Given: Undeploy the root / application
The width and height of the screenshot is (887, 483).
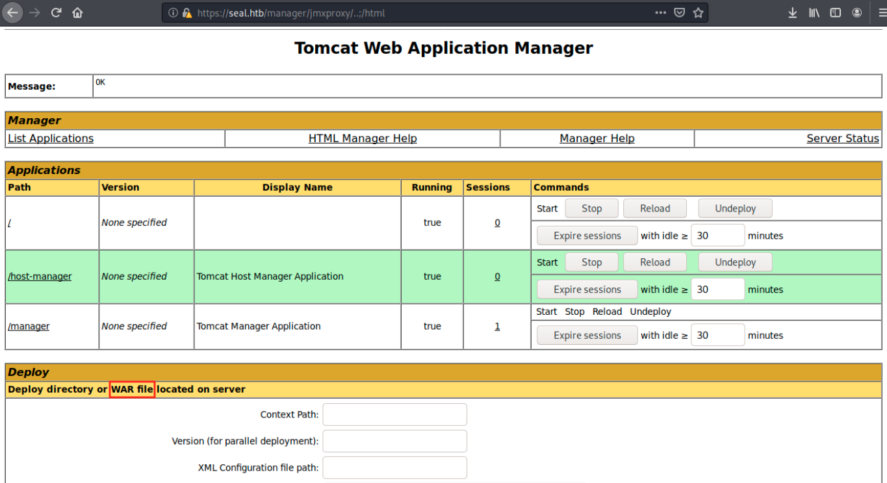Looking at the screenshot, I should coord(736,208).
